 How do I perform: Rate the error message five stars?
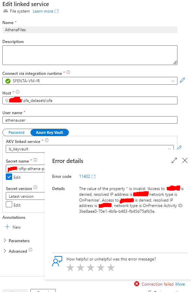click(x=111, y=268)
